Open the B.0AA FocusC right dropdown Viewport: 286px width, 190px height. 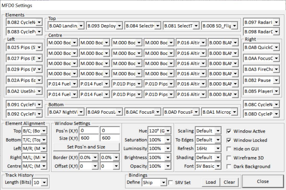pyautogui.click(x=261, y=58)
